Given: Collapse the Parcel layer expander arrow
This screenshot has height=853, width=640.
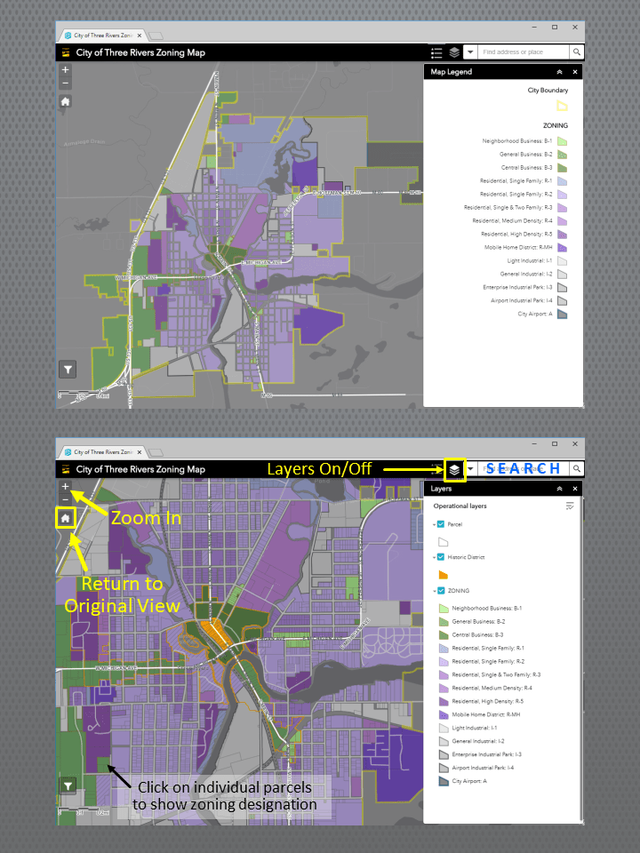Looking at the screenshot, I should click(x=435, y=525).
